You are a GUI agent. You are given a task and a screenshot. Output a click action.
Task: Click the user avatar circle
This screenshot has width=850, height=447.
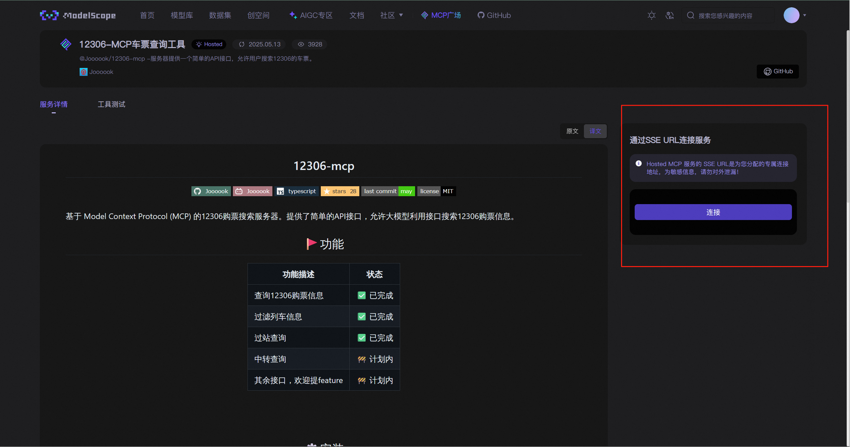point(791,15)
